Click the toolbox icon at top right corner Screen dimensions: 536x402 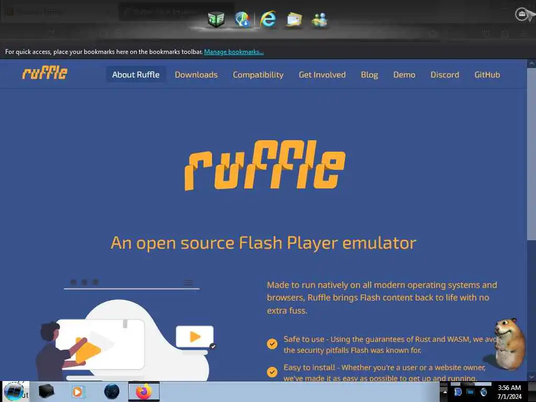(522, 14)
